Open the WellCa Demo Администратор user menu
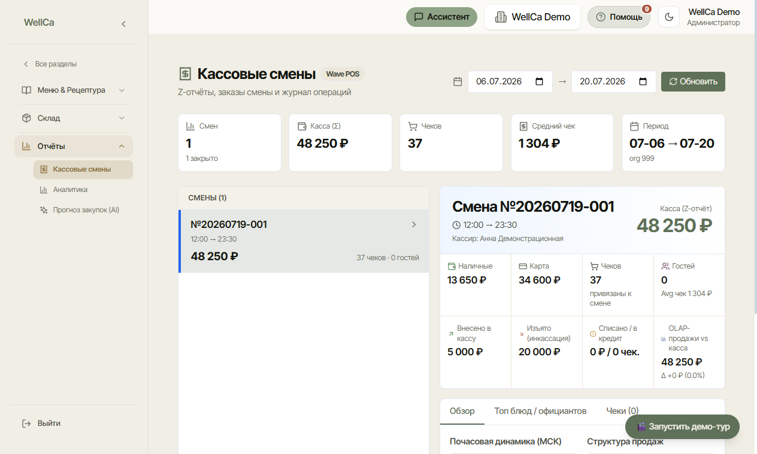 click(x=713, y=17)
